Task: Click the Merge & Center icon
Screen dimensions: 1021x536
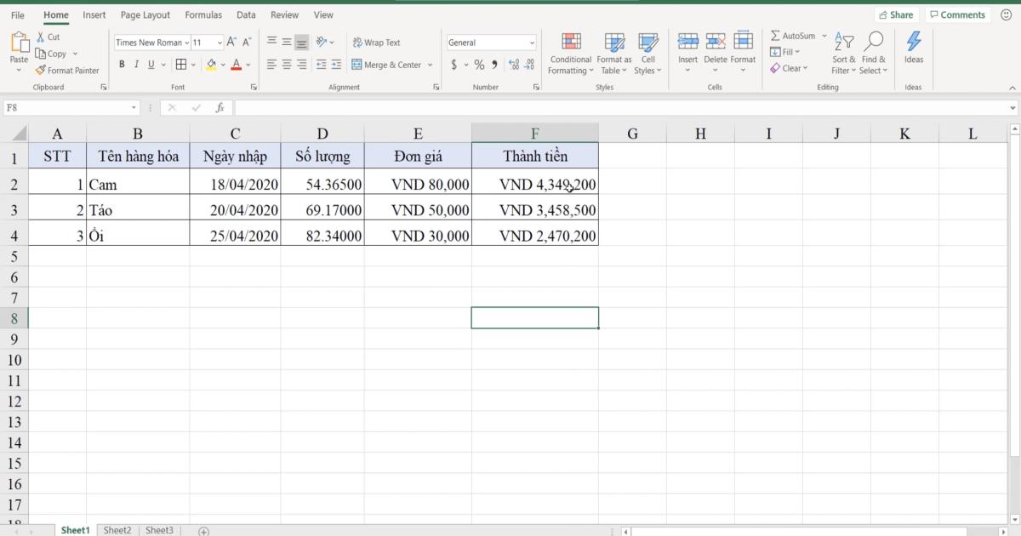Action: tap(356, 64)
